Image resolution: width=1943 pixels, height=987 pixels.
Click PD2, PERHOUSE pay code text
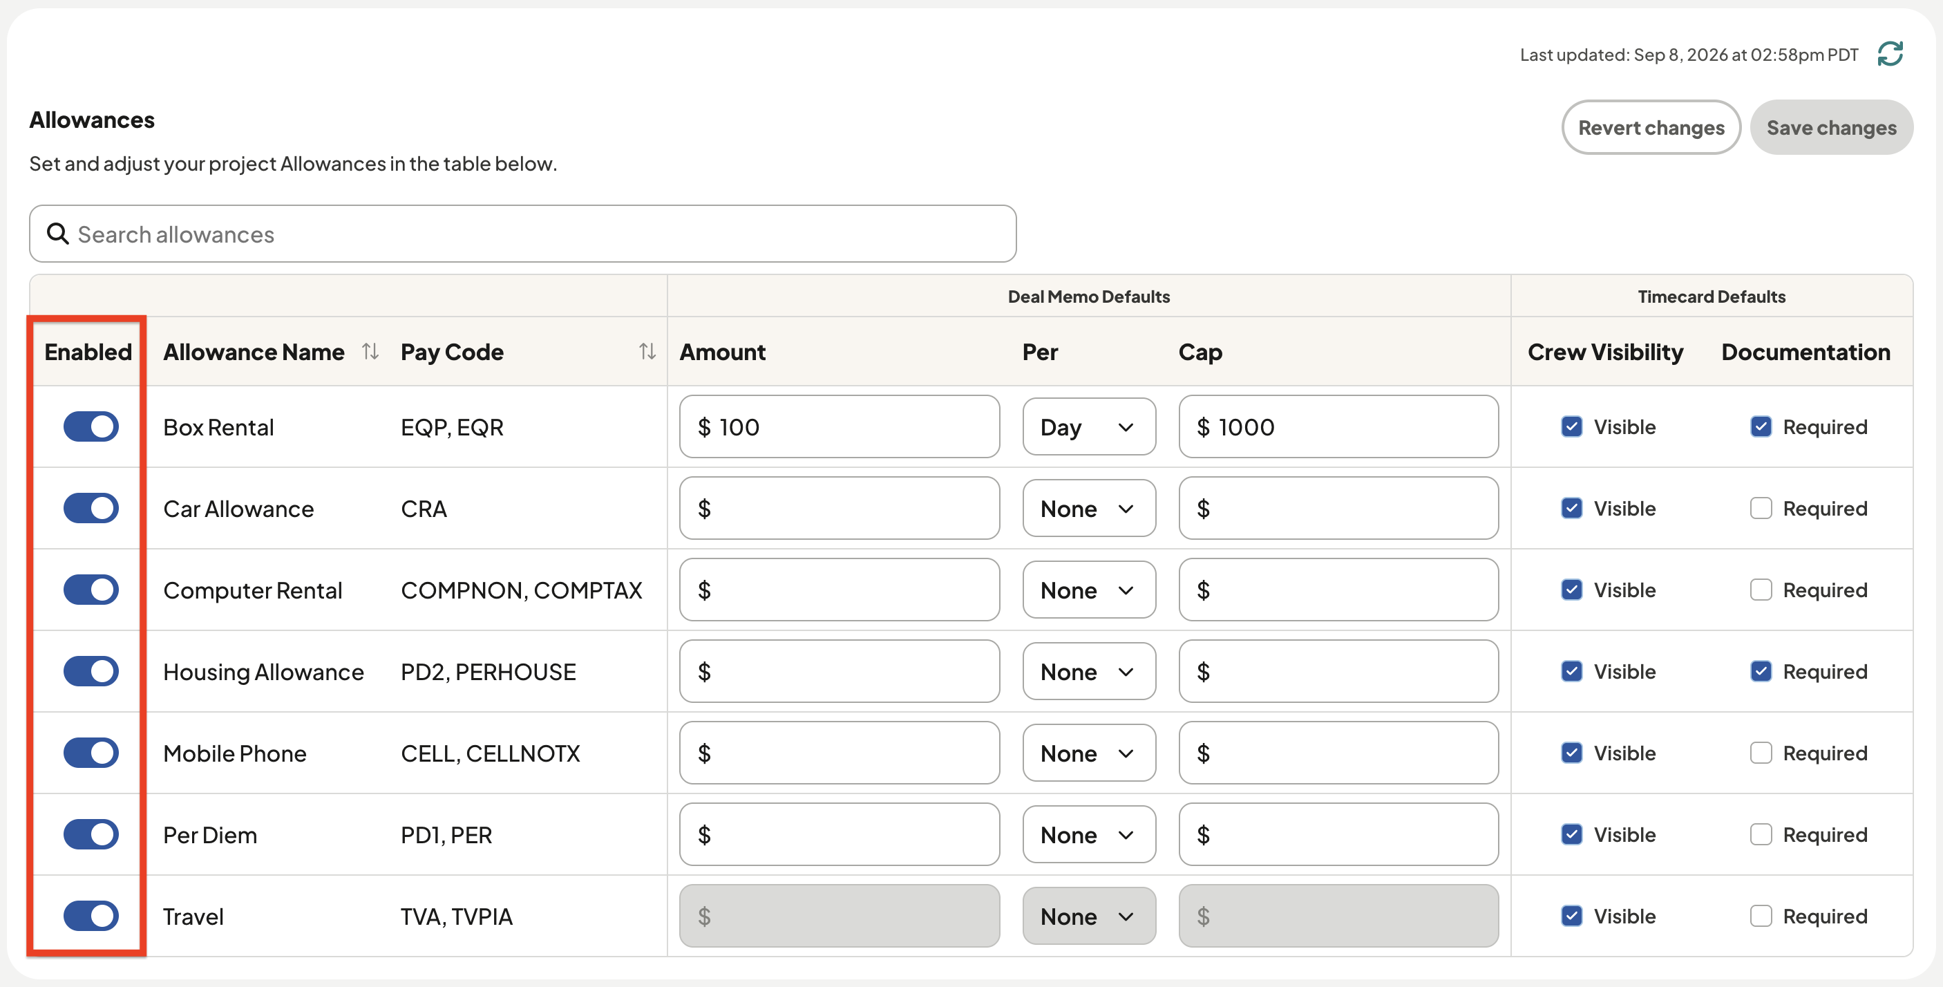[x=488, y=672]
